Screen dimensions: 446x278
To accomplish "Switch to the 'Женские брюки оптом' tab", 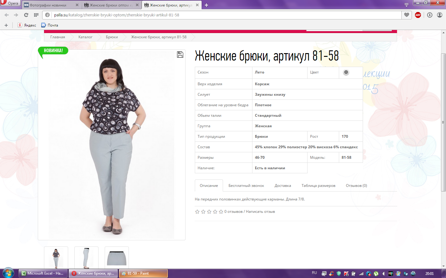I will tap(111, 5).
